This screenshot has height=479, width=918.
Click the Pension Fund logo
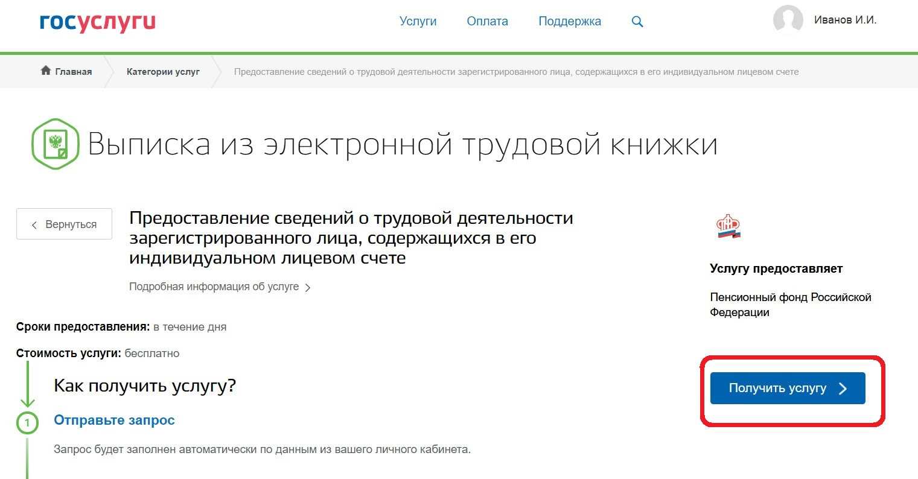click(728, 226)
